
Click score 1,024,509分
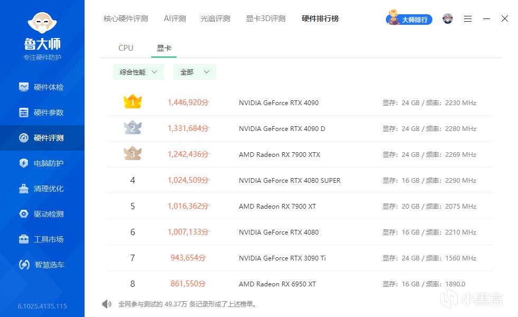coord(188,180)
